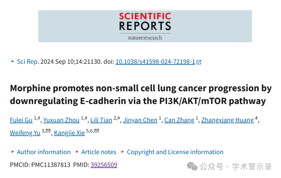
Task: Expand the Article notes section
Action: (99, 152)
